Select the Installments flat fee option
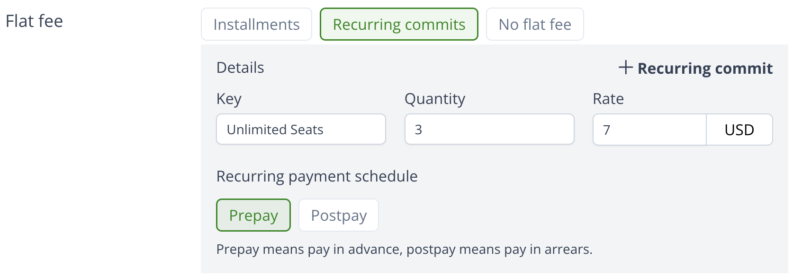 coord(256,25)
